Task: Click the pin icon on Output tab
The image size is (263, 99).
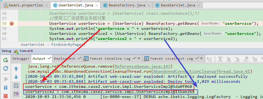Action: (x=49, y=59)
